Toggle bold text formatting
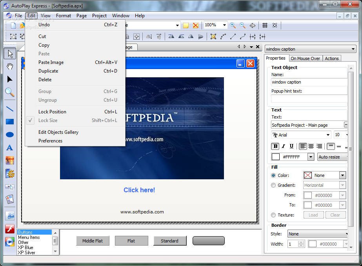 click(x=275, y=146)
